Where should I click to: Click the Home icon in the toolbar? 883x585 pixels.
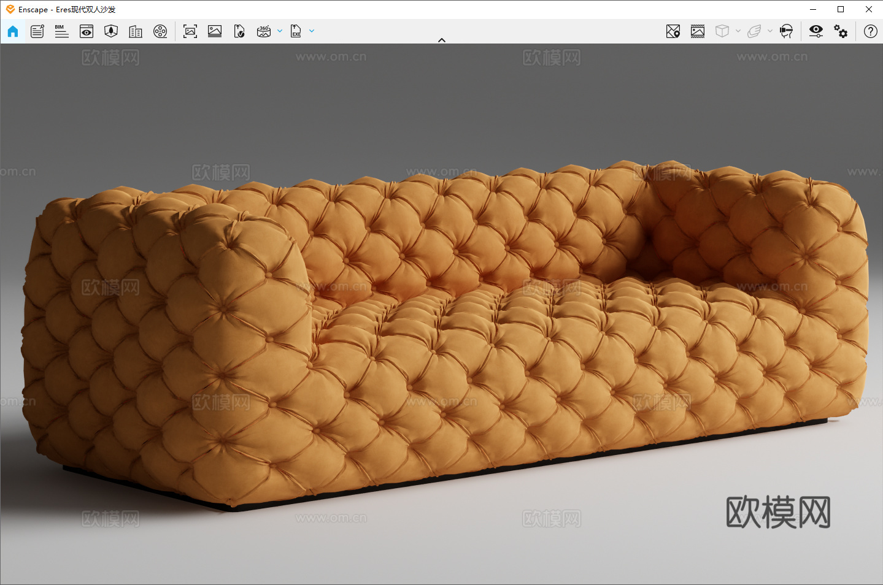[x=13, y=31]
